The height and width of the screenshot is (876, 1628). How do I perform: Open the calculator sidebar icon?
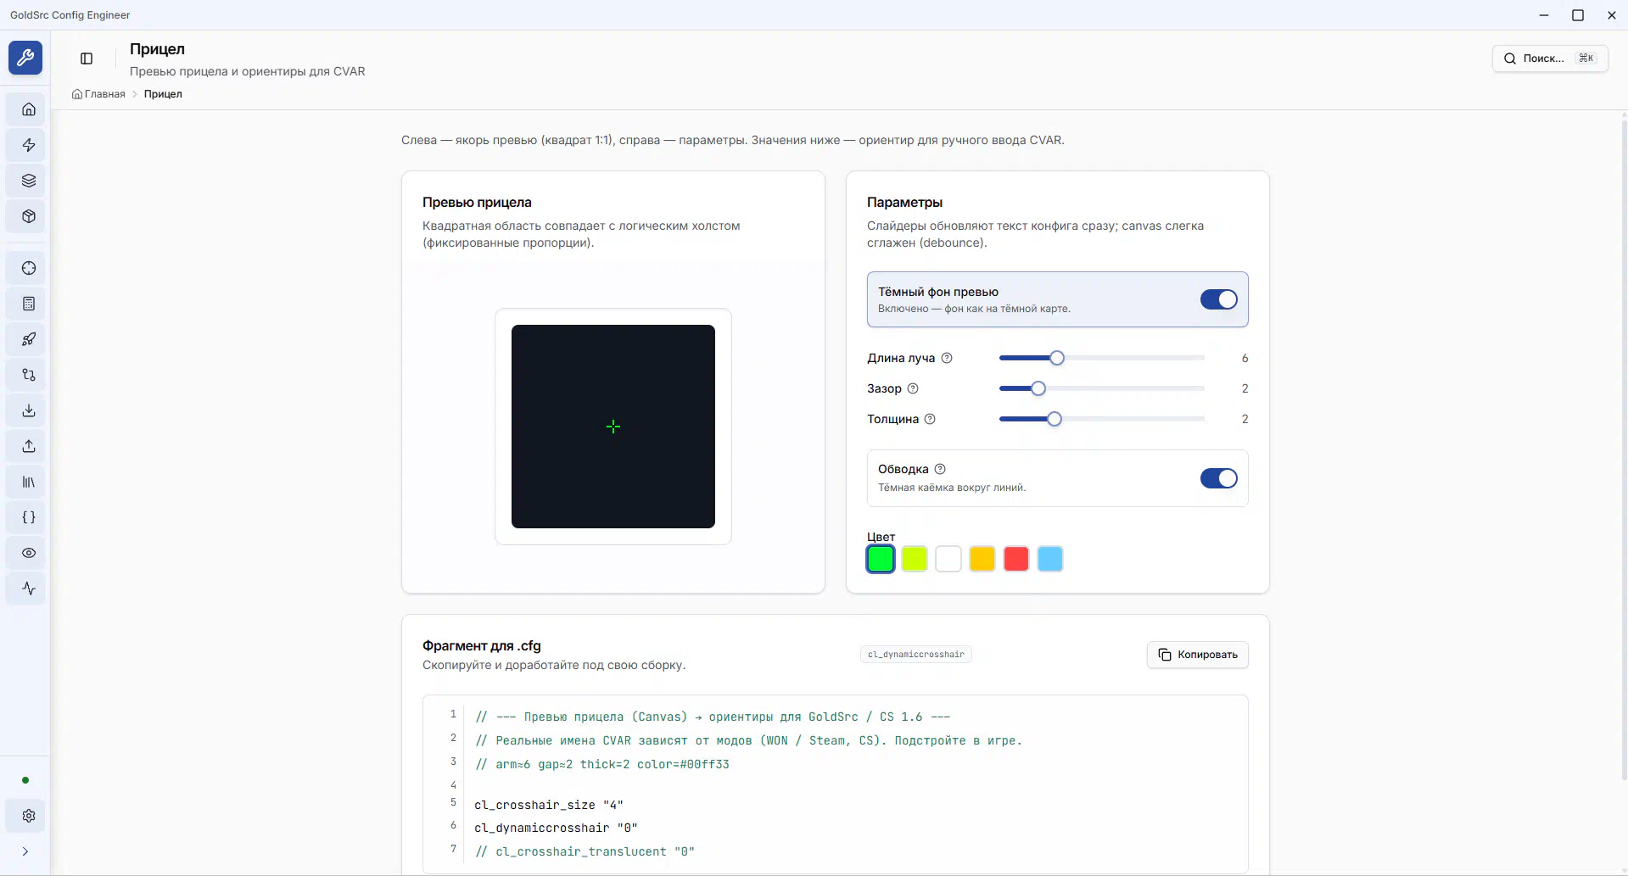(29, 304)
